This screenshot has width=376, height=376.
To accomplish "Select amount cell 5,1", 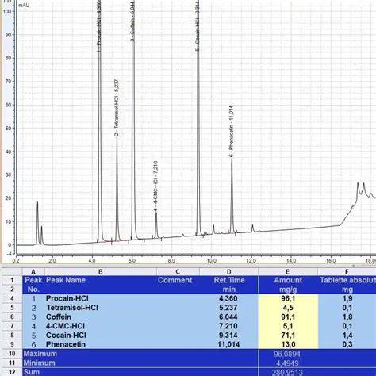I will (x=288, y=326).
